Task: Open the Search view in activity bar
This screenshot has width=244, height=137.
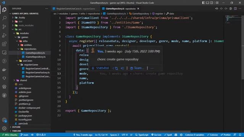Action: [4, 18]
